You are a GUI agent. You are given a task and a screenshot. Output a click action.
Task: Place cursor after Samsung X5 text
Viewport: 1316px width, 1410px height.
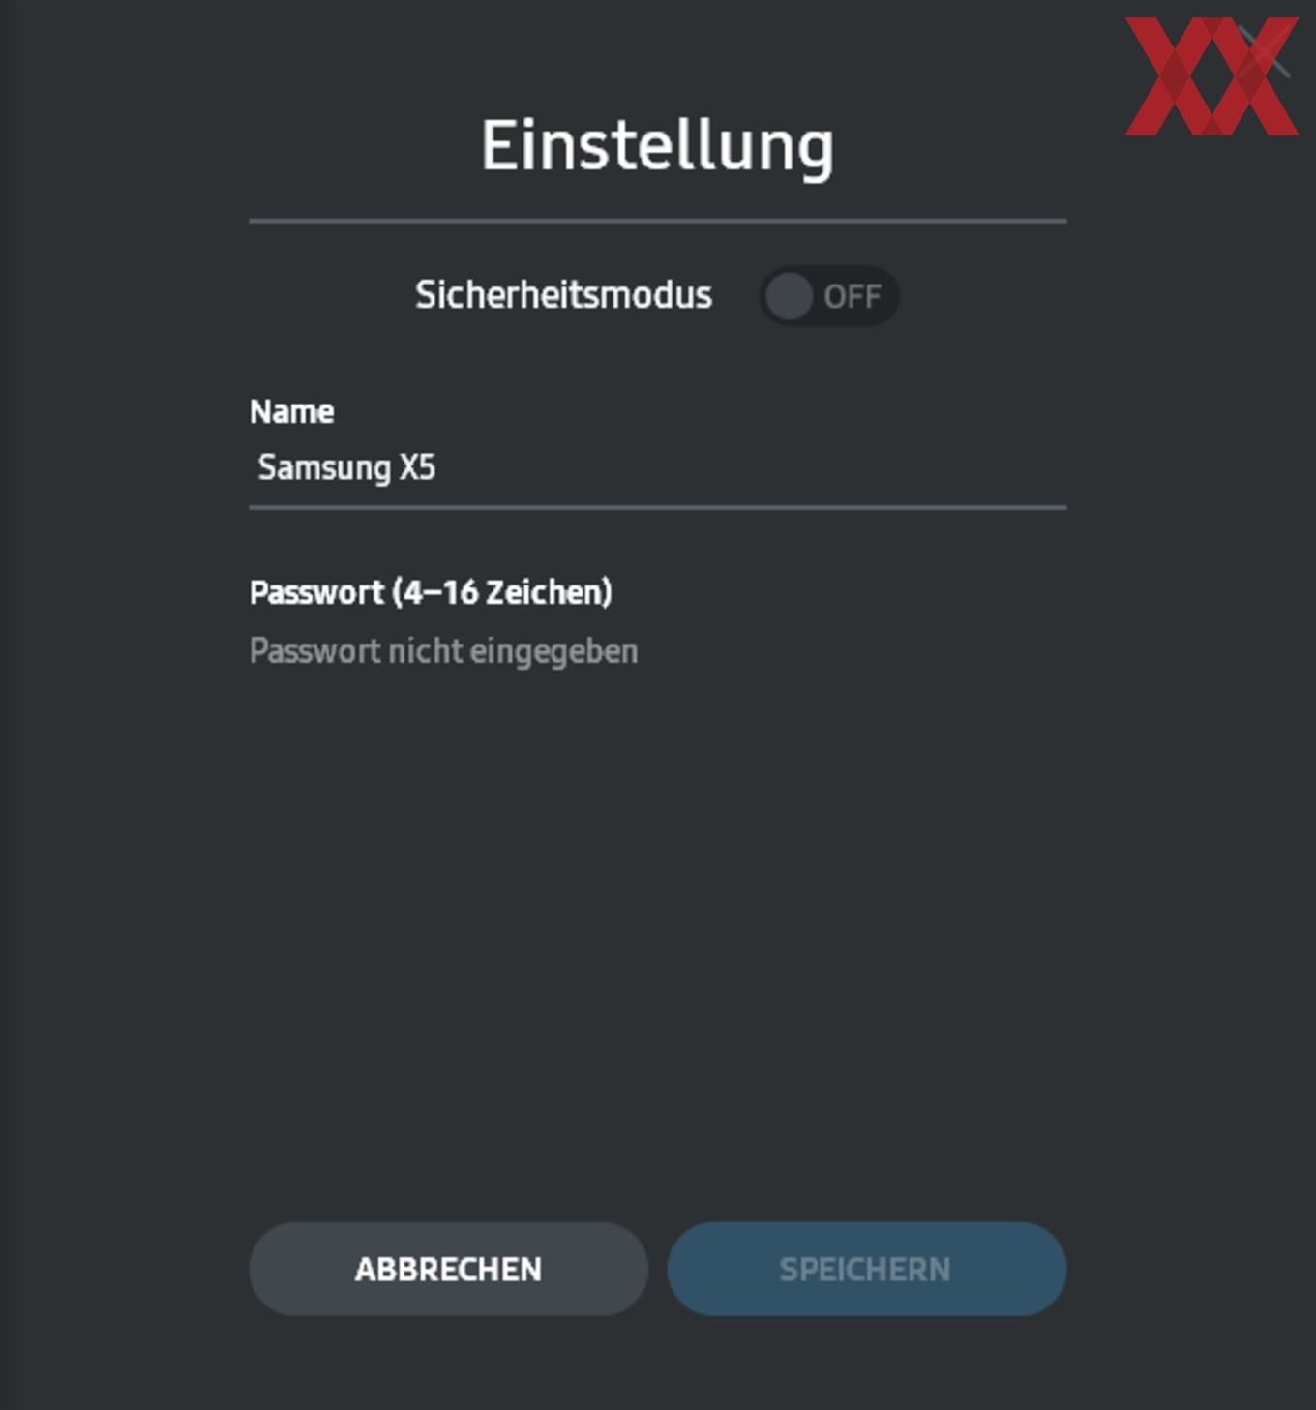pyautogui.click(x=438, y=468)
